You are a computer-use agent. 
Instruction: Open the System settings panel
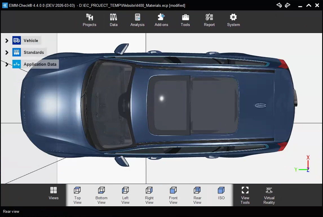[x=233, y=20]
